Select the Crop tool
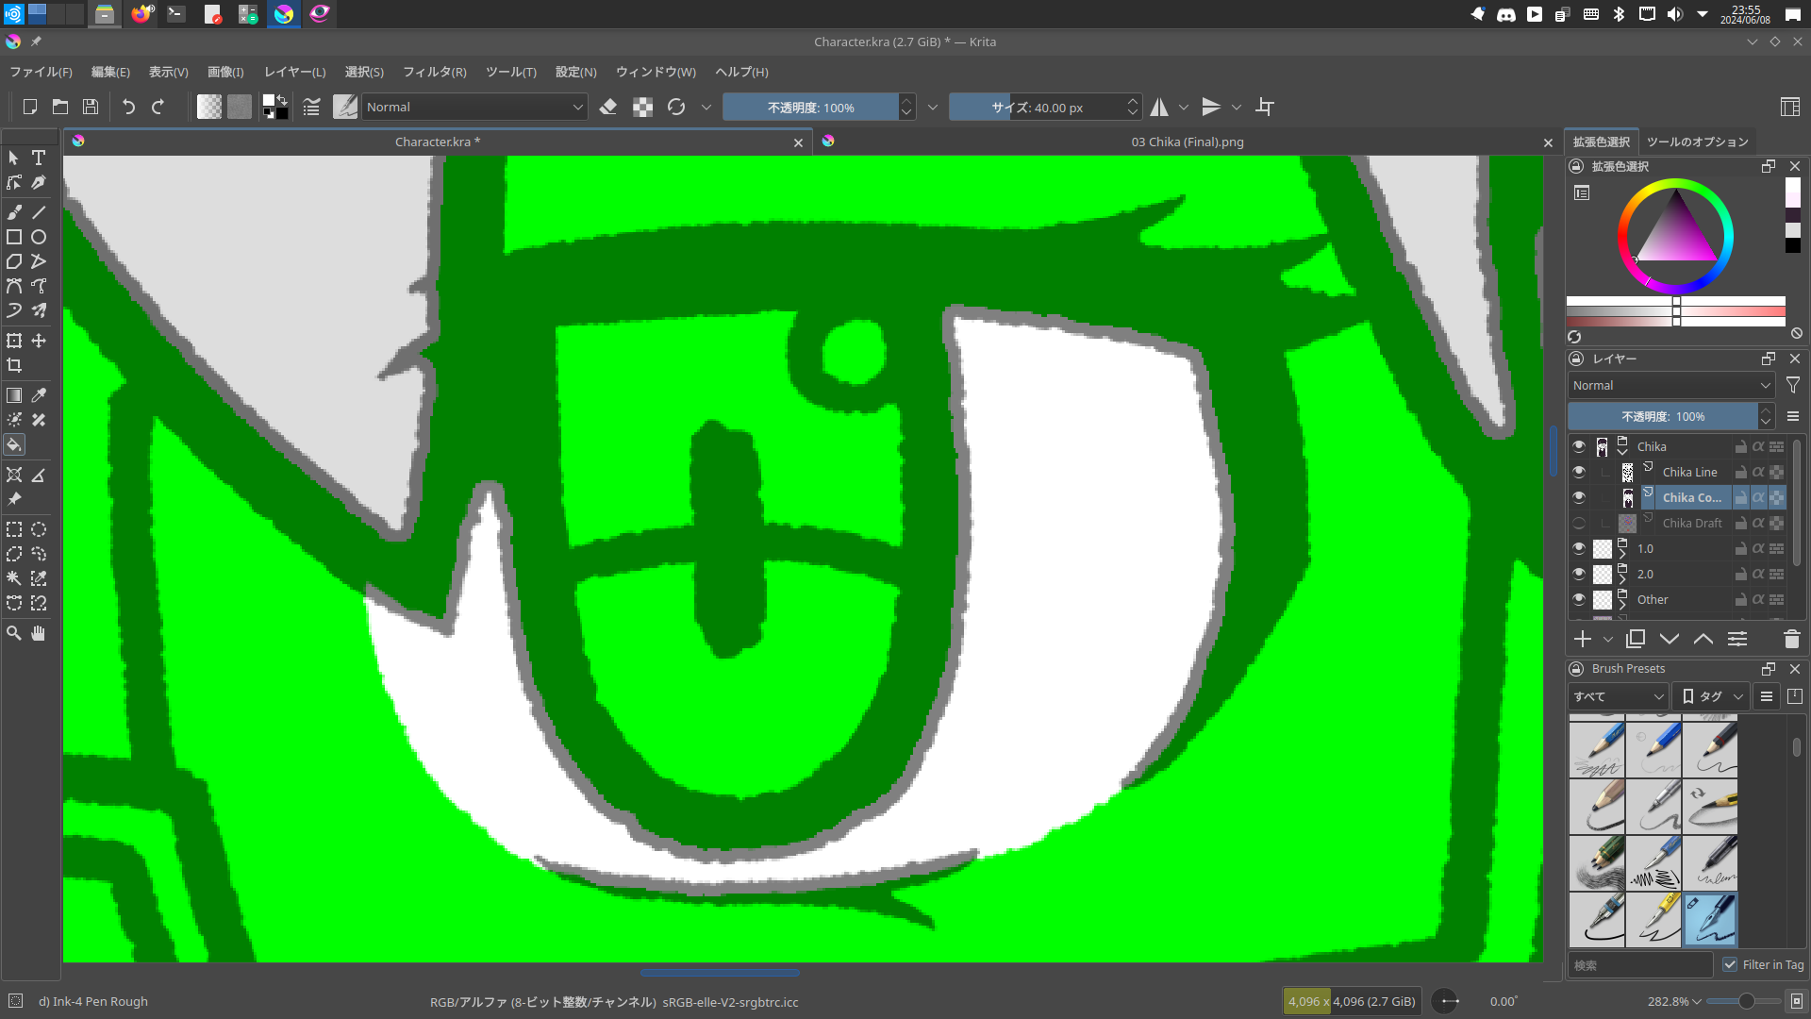 14,365
